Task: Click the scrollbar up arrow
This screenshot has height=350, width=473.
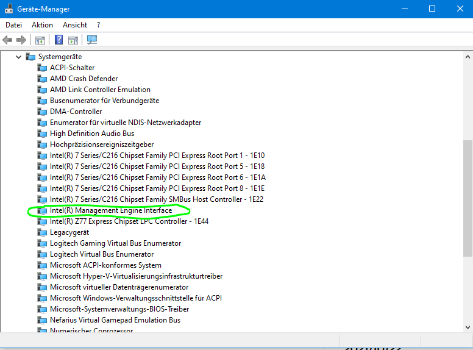Action: point(468,57)
